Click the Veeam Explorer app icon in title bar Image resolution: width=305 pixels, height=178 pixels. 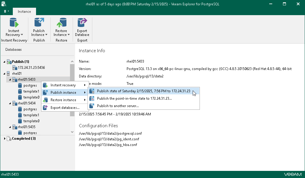coord(4,4)
